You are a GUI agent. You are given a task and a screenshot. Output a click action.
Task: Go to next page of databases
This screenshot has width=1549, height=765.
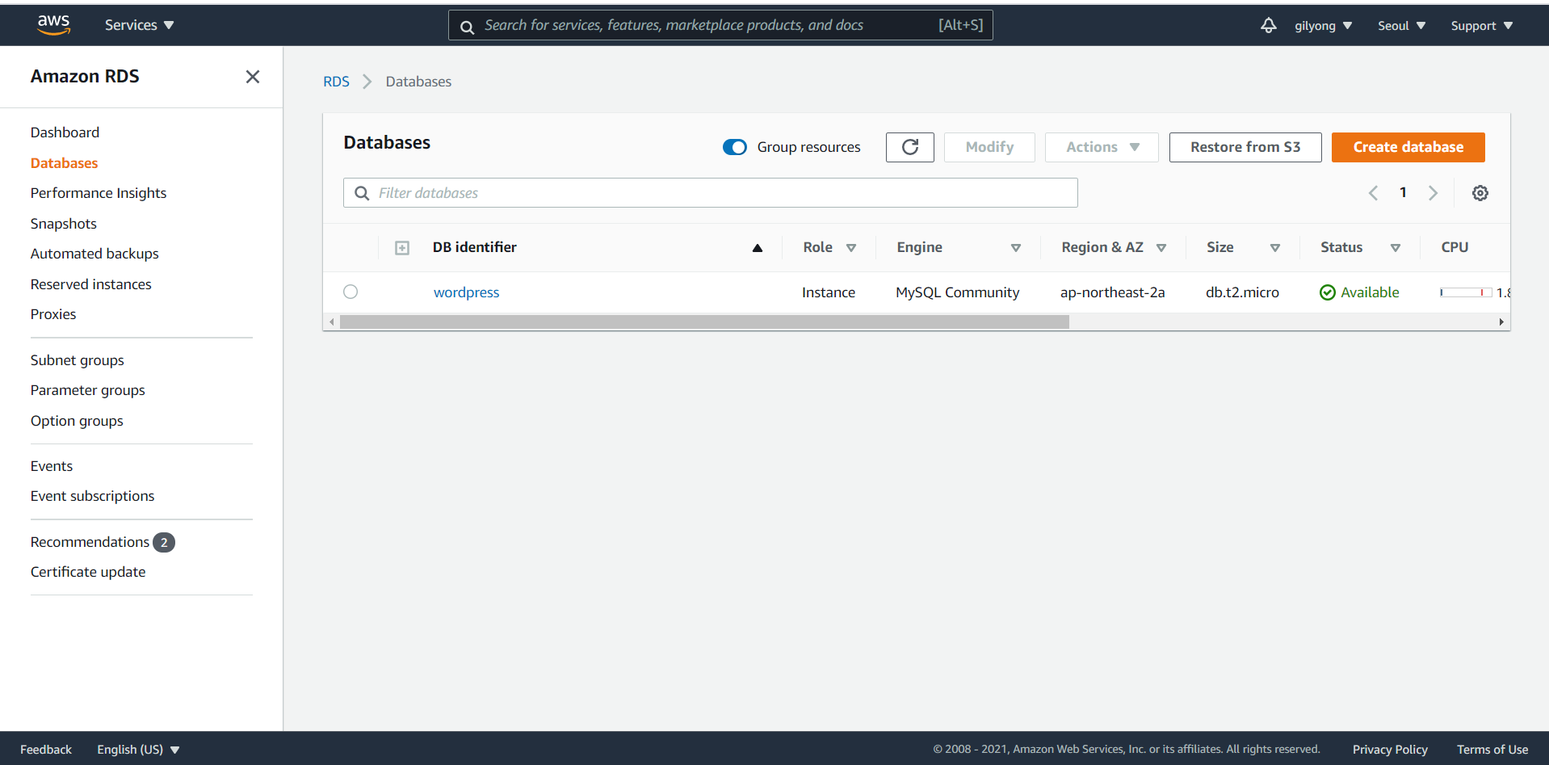click(1434, 193)
